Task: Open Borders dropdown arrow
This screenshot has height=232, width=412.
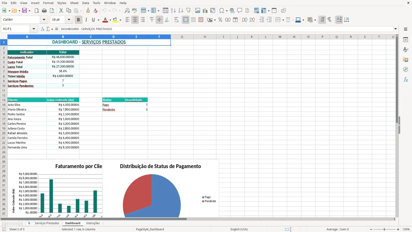Action: pos(283,20)
